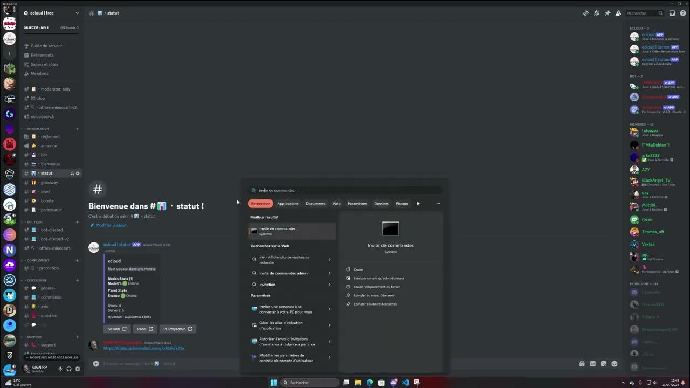690x388 pixels.
Task: Open Invite de commandes best result
Action: pyautogui.click(x=292, y=231)
